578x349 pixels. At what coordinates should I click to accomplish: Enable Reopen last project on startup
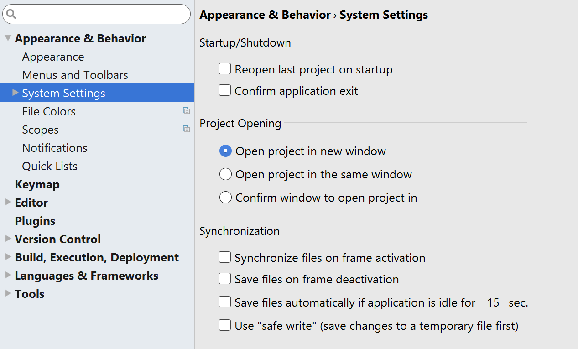point(225,69)
